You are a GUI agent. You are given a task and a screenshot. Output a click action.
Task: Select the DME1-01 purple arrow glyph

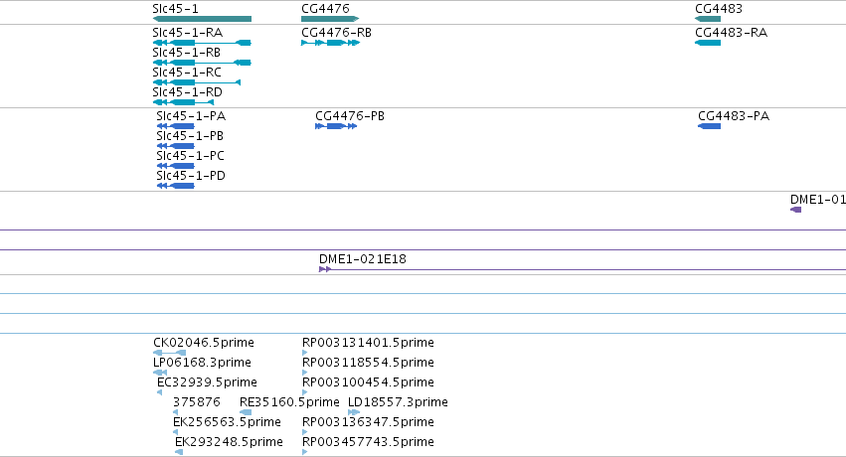pyautogui.click(x=796, y=210)
